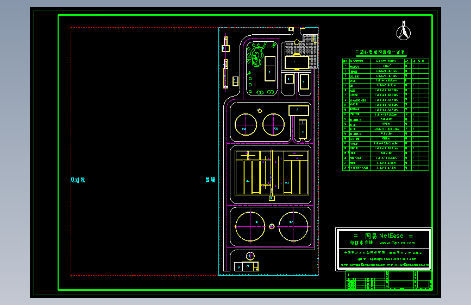Click the 网易 NetEase text
471x305 pixels.
click(x=384, y=236)
